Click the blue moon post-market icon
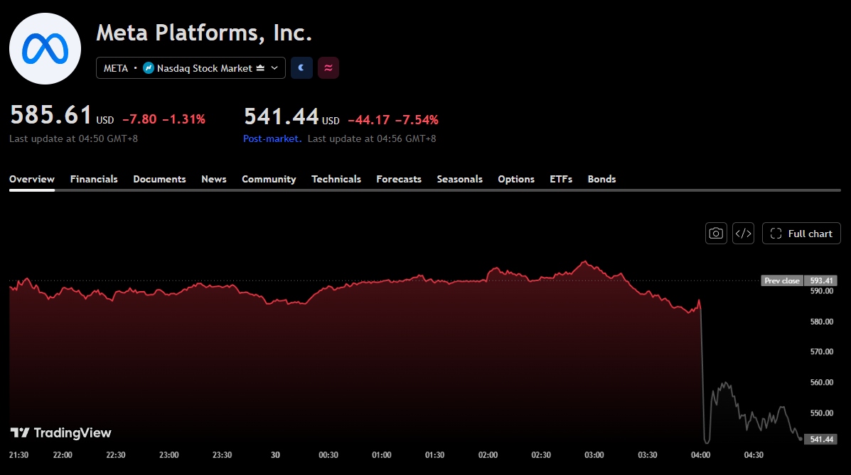The width and height of the screenshot is (851, 475). [301, 67]
